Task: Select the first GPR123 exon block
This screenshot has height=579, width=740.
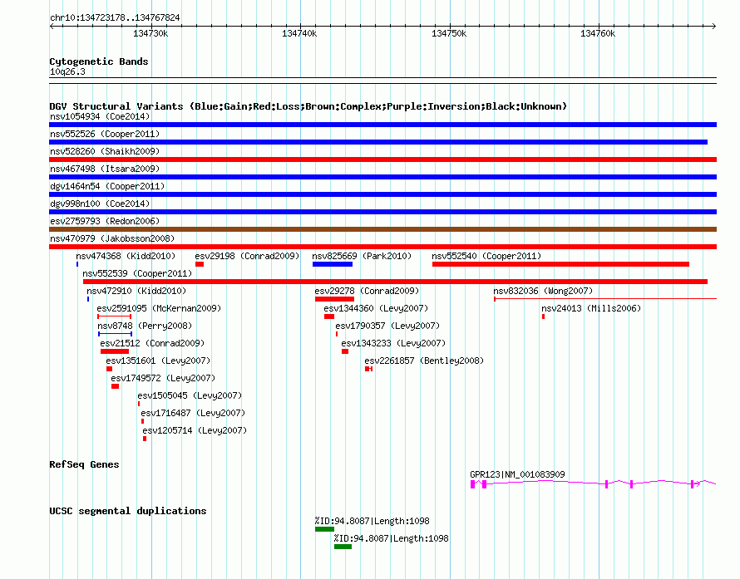Action: pos(473,484)
